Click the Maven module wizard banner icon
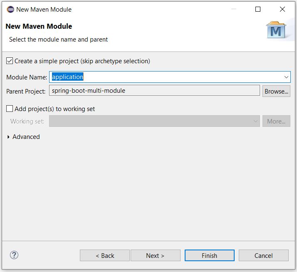The image size is (297, 272). point(276,30)
